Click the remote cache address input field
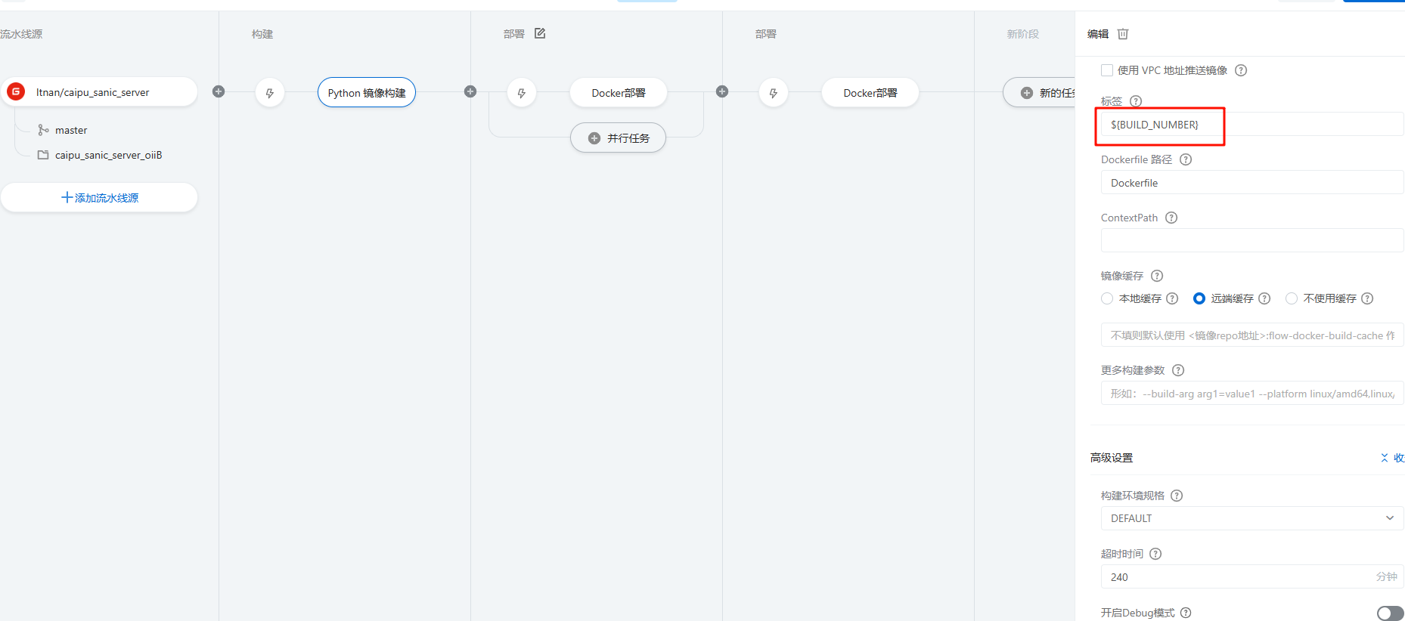 1252,335
